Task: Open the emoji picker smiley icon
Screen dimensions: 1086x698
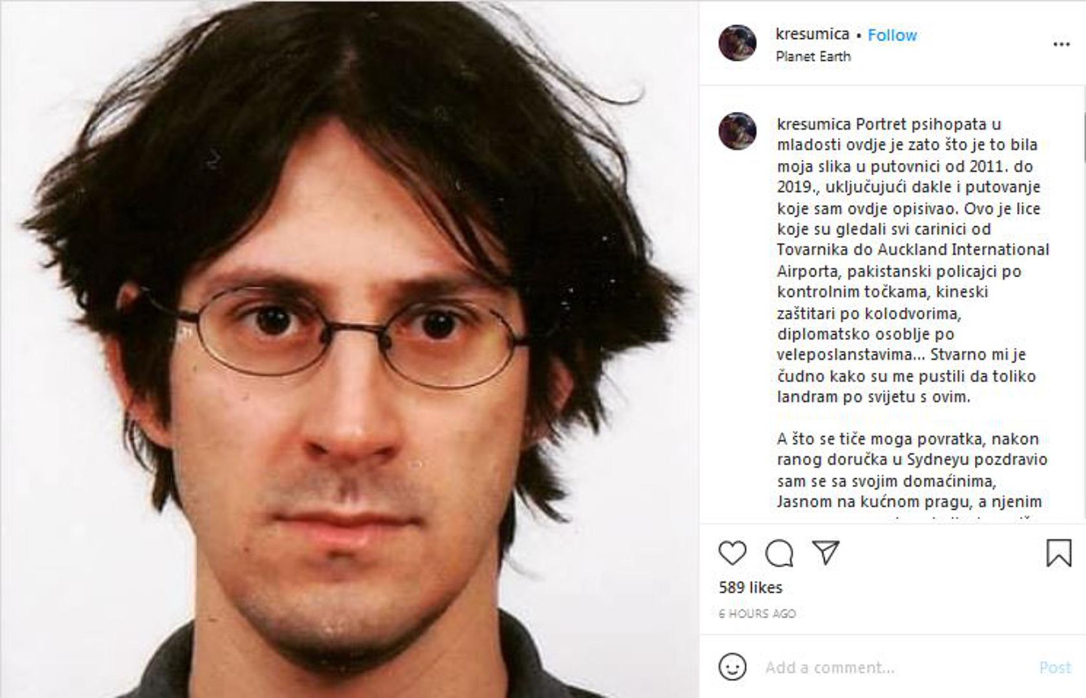Action: coord(732,667)
